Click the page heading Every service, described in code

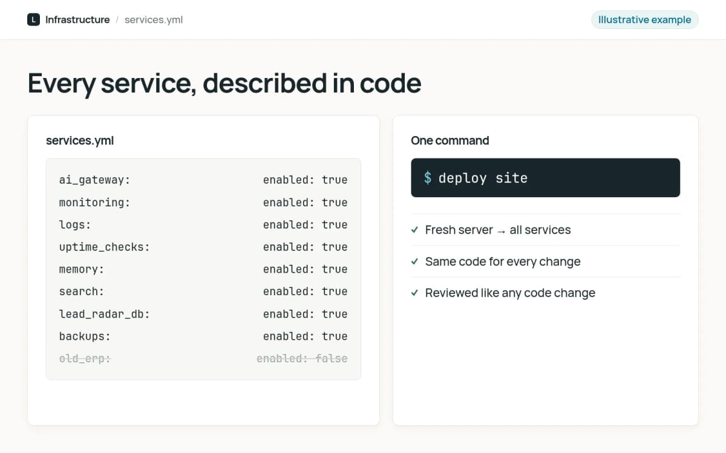pos(224,83)
